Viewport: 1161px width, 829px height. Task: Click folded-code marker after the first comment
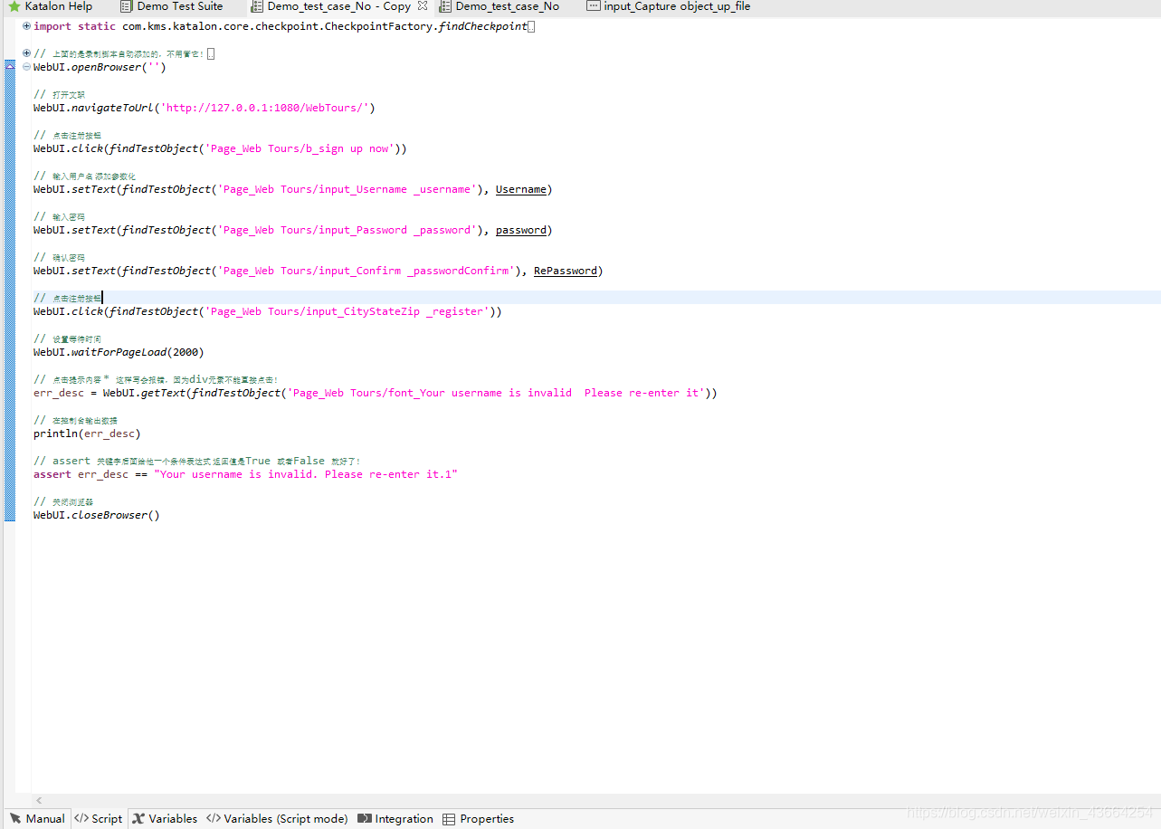211,53
